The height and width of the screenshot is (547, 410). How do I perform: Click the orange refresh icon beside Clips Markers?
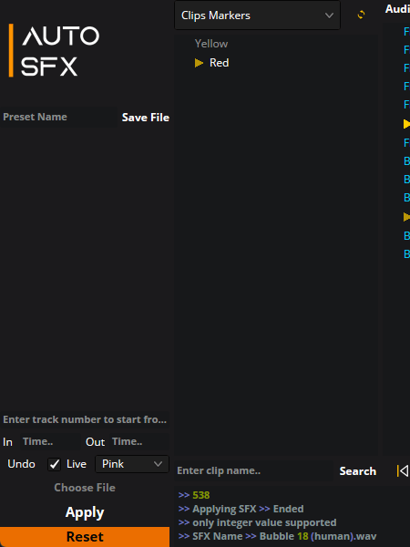point(361,15)
